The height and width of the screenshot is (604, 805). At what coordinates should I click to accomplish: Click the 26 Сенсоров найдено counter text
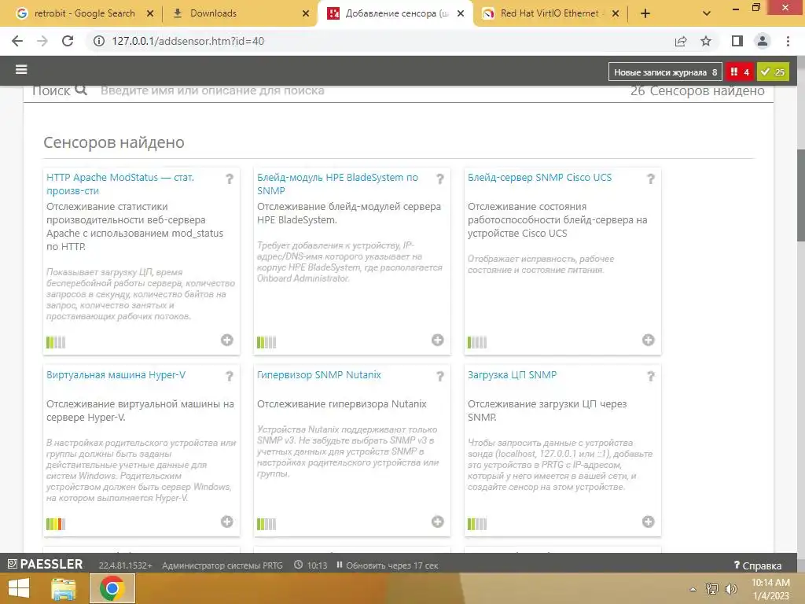[x=697, y=91]
